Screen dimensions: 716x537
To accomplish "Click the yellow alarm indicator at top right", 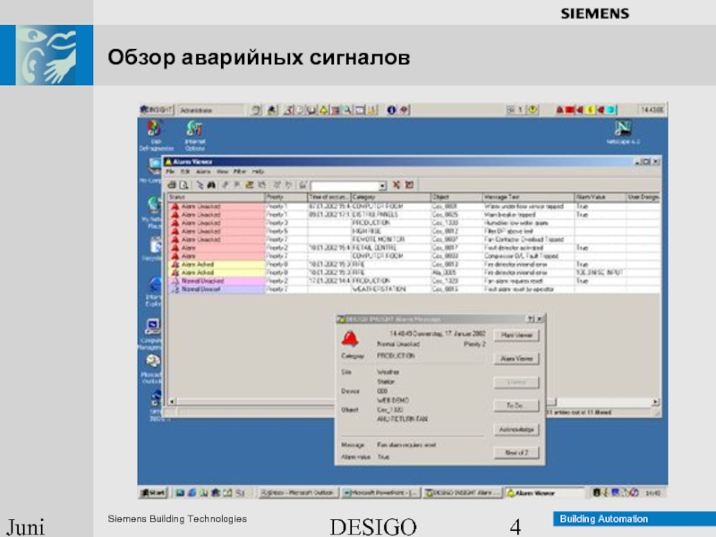I will point(591,109).
